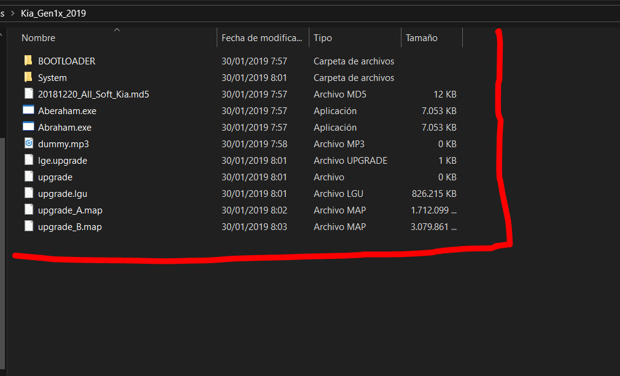The image size is (620, 376).
Task: Click the dummy.mp3 audio file icon
Action: (x=28, y=144)
